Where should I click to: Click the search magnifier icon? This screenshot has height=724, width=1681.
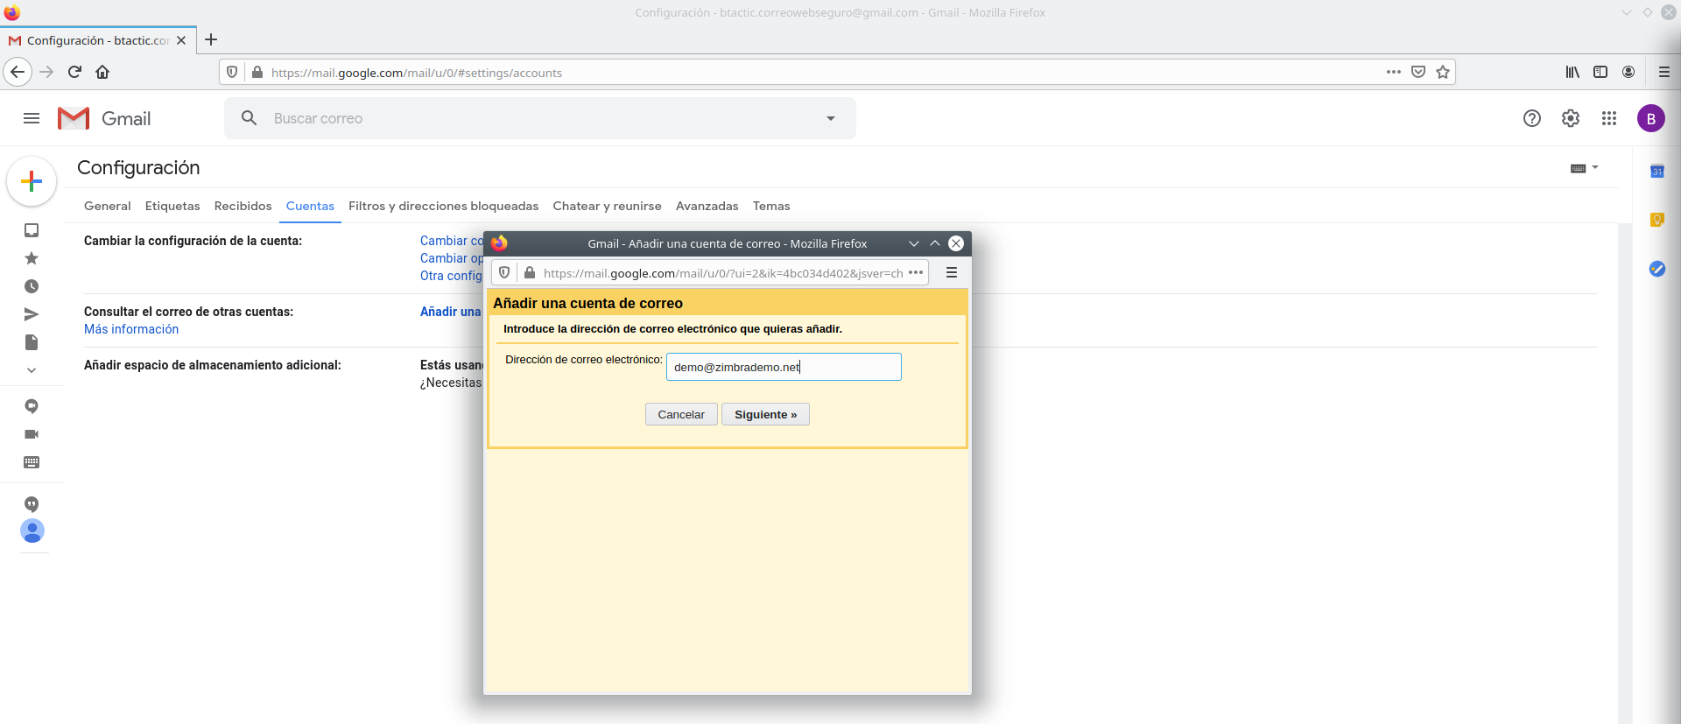[x=250, y=118]
